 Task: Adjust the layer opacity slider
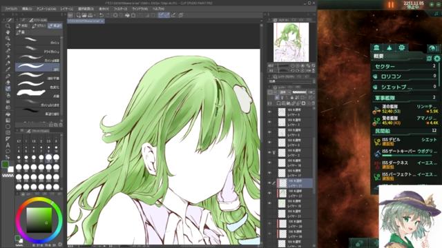(299, 92)
